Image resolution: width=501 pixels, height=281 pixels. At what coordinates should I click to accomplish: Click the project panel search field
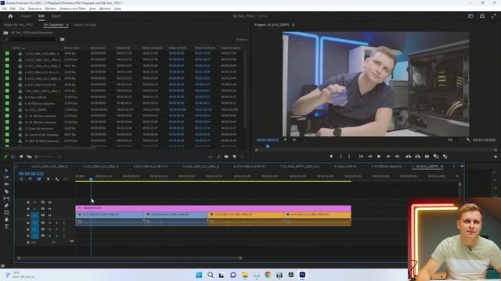point(31,39)
